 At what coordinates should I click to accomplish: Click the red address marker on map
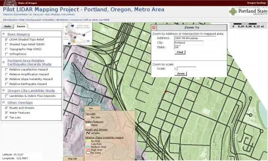(165, 92)
